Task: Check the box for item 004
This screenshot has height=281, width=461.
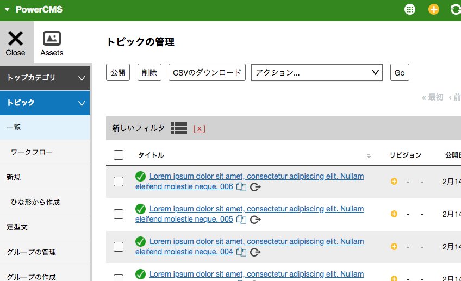Action: (x=119, y=247)
